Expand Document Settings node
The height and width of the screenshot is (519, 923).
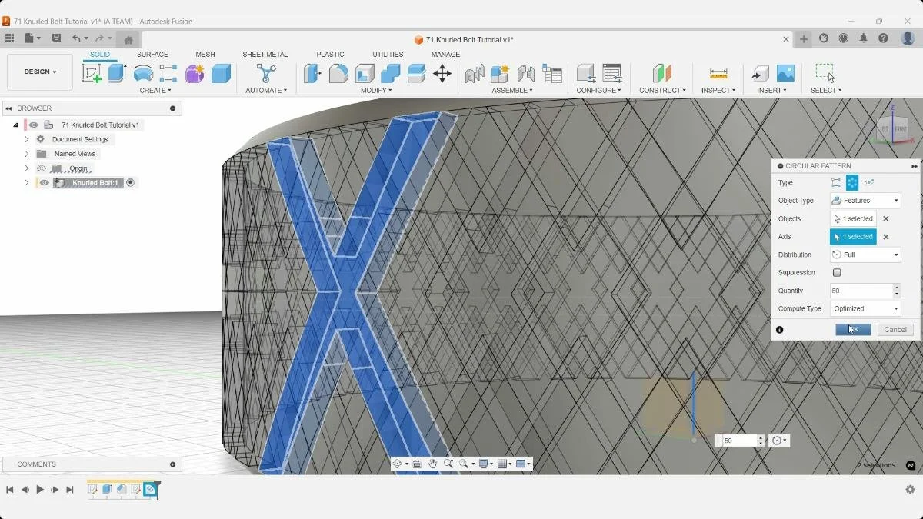[26, 139]
